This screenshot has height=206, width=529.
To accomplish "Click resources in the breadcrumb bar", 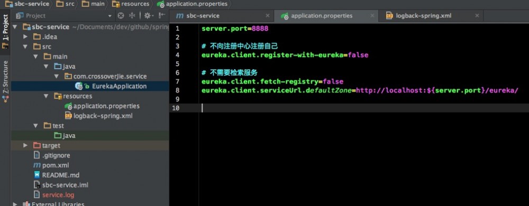I will click(x=131, y=4).
